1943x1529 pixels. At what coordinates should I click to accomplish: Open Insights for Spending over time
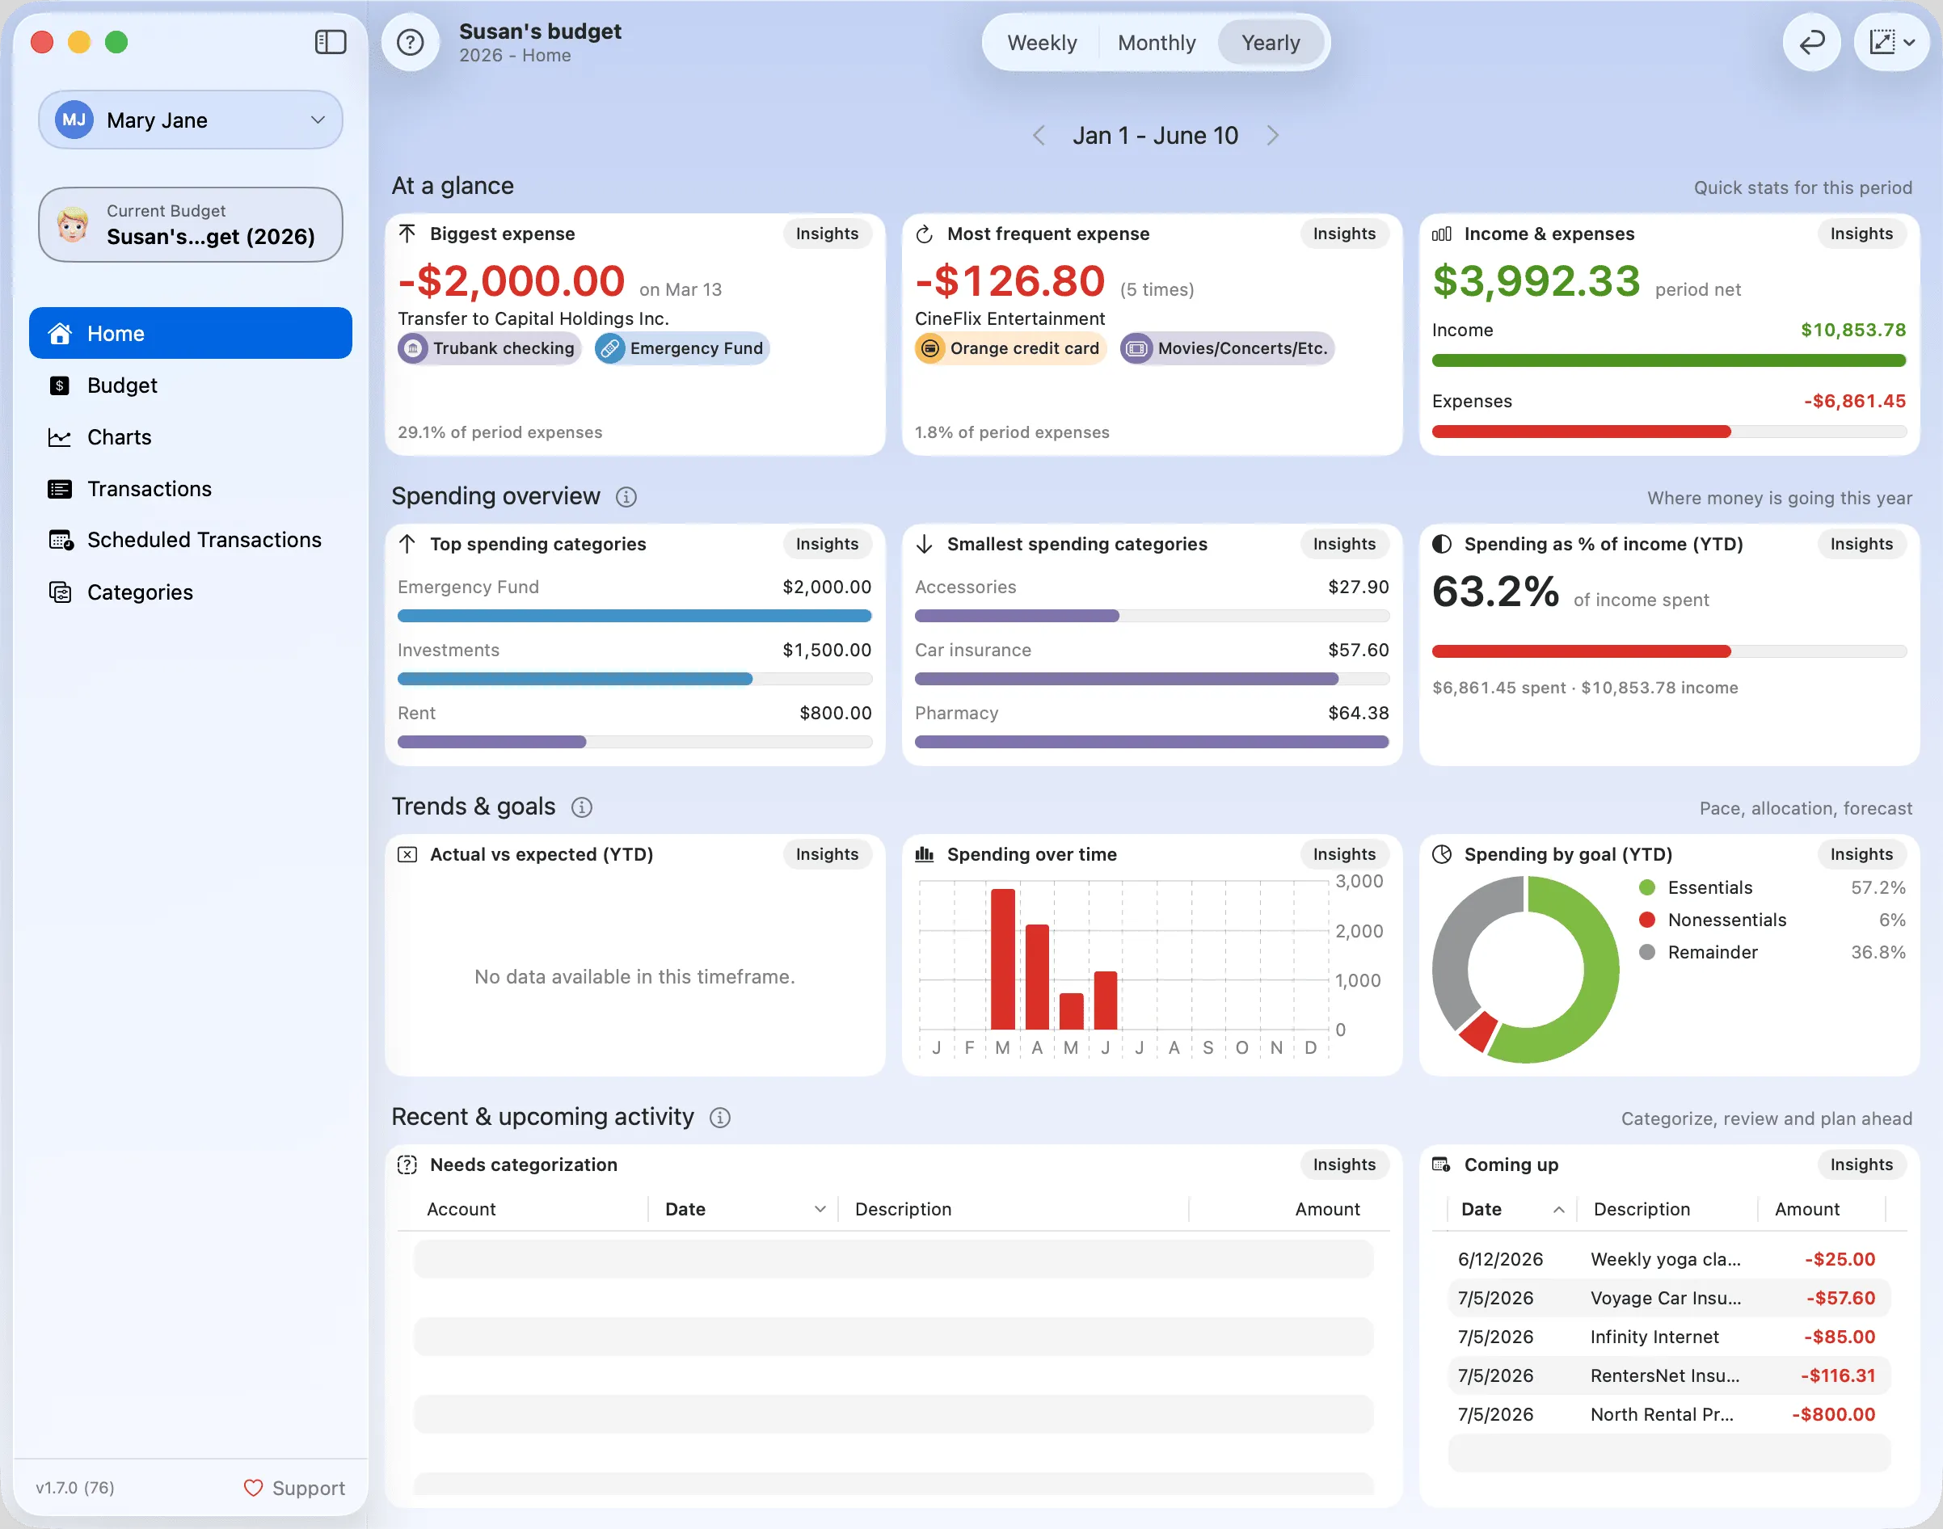1344,854
